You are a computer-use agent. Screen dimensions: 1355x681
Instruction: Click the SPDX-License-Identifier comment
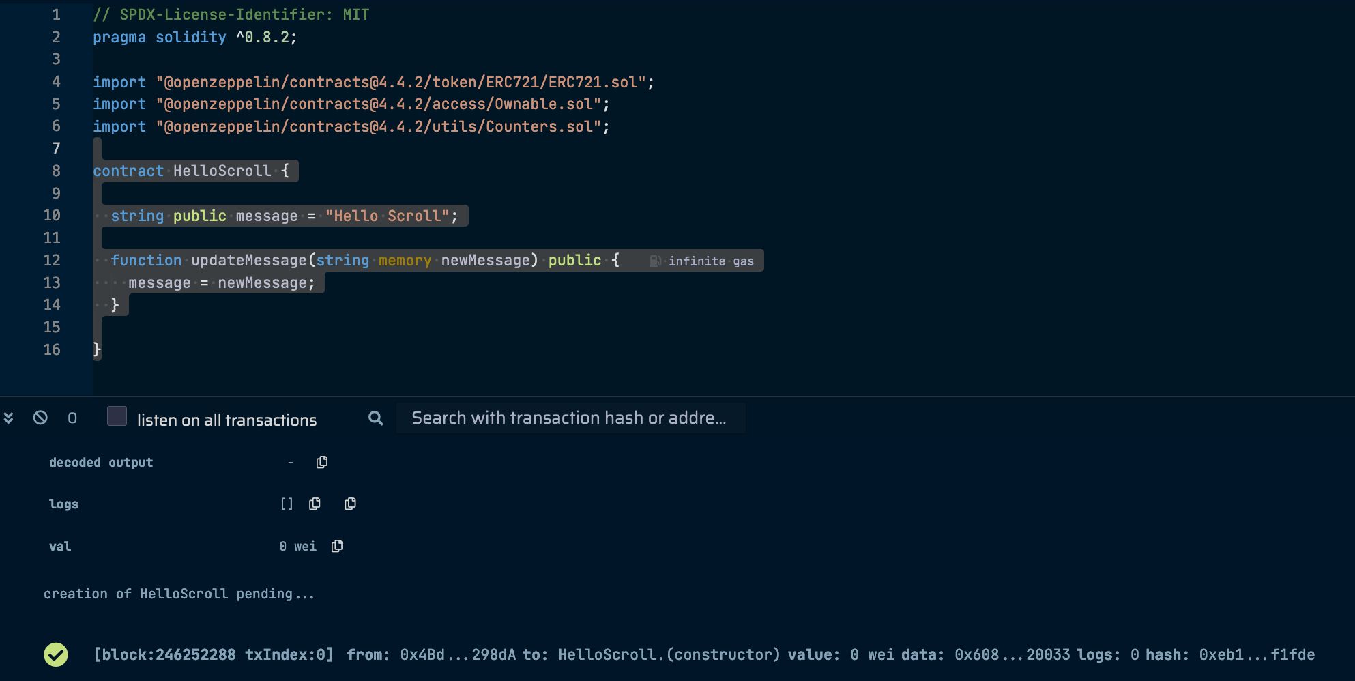coord(231,14)
